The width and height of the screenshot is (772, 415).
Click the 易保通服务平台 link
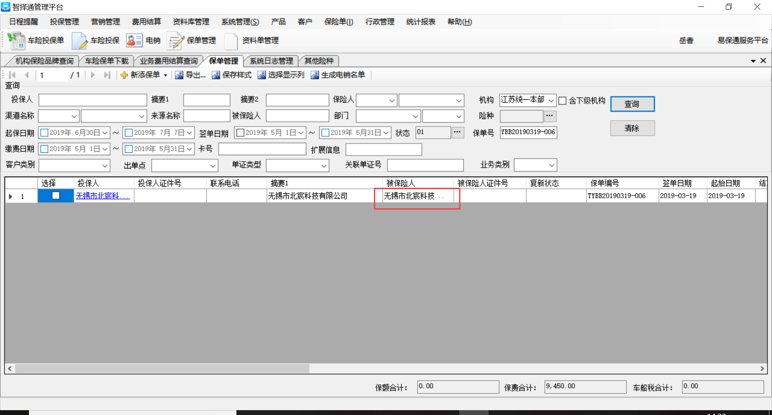point(743,41)
